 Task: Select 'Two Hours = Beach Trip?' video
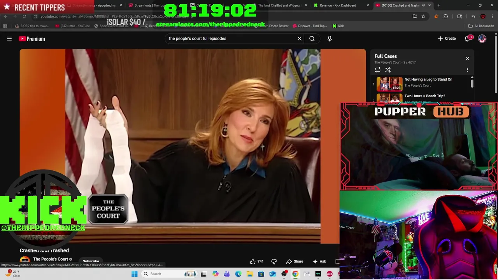(x=425, y=96)
